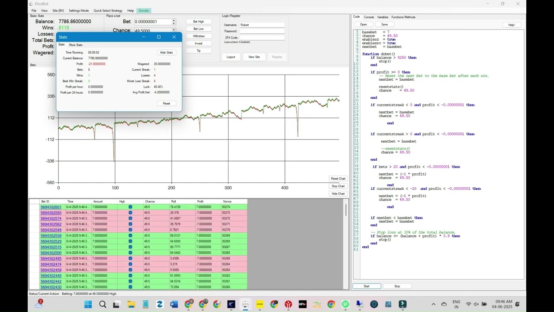
Task: Click the Username input field
Action: pos(262,25)
